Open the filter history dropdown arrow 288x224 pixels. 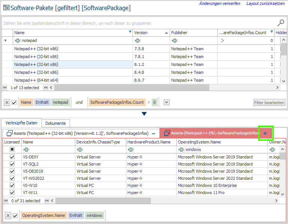[167, 102]
